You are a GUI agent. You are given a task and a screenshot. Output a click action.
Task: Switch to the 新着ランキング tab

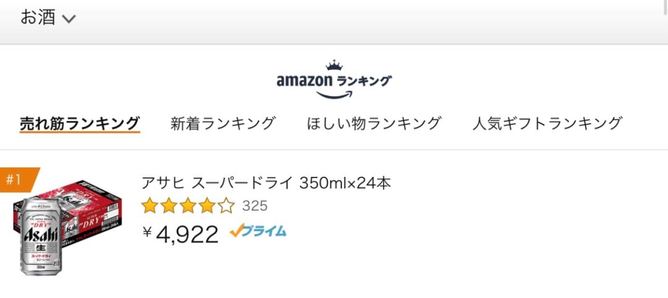click(223, 124)
